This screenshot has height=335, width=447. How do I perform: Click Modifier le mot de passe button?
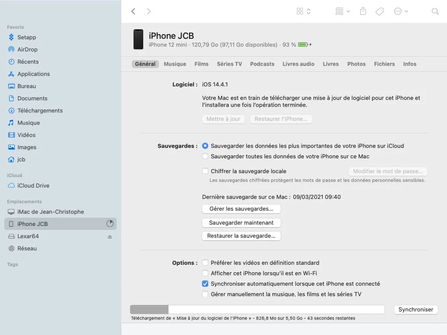388,171
